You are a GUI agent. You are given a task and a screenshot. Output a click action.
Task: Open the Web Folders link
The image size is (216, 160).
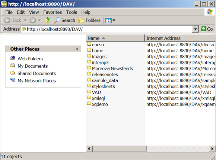point(30,59)
